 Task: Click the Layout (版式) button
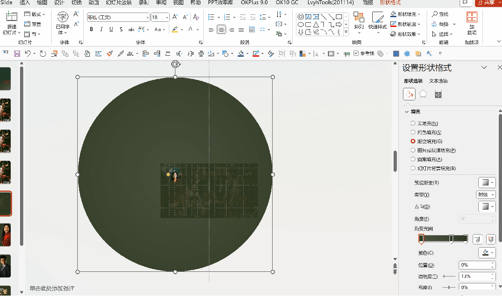pos(34,14)
